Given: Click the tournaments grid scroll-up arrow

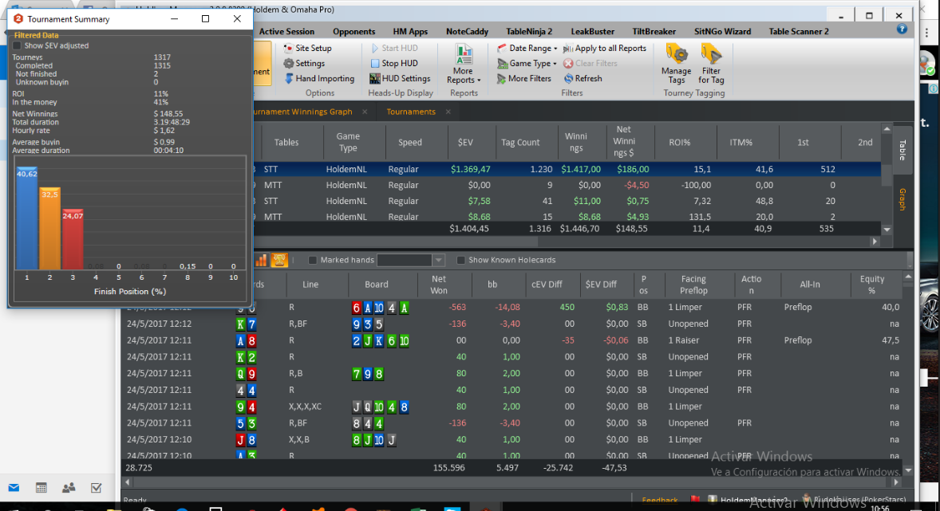Looking at the screenshot, I should coord(887,129).
